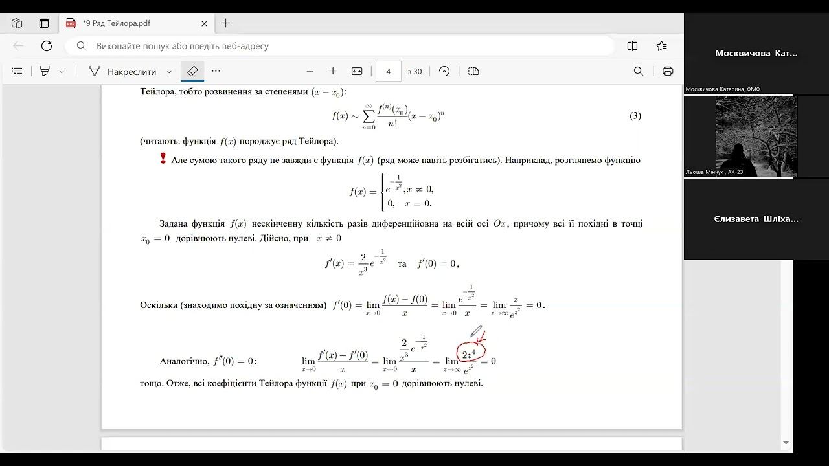Go back with the back arrow
This screenshot has height=466, width=829.
pos(18,46)
